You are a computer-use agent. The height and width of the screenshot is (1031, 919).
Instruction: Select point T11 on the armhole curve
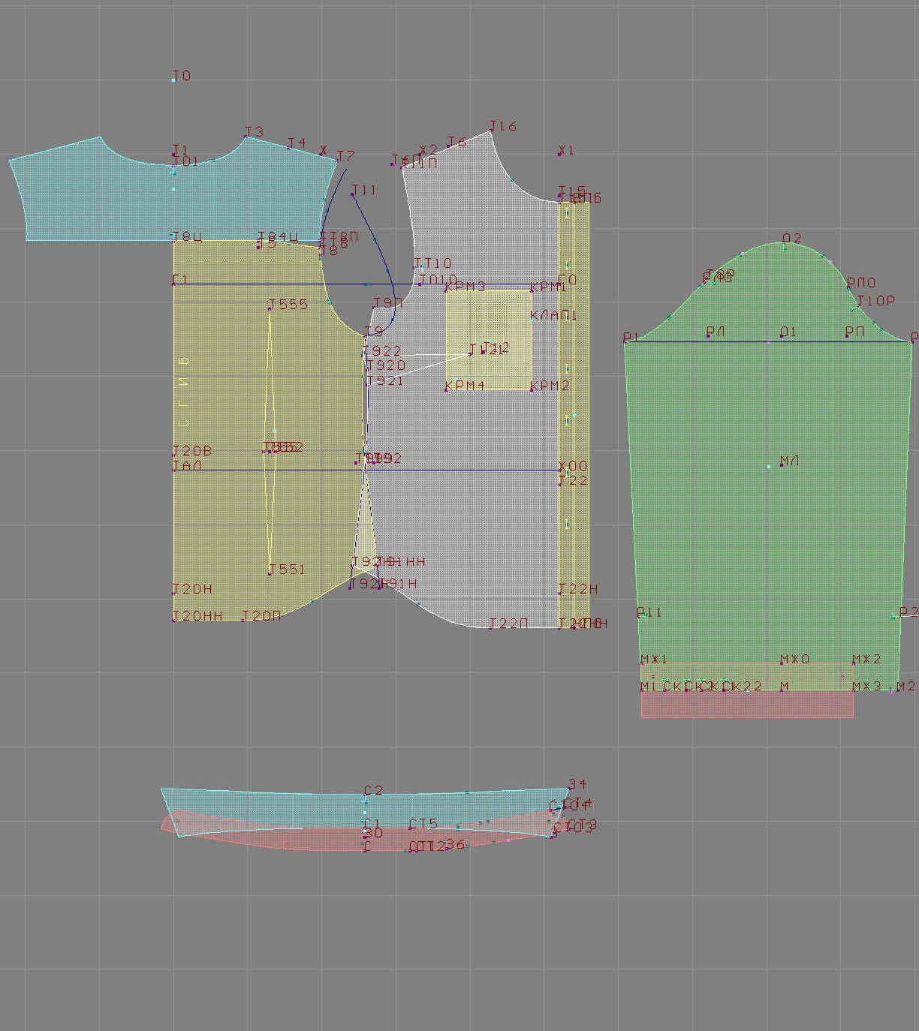[x=352, y=194]
